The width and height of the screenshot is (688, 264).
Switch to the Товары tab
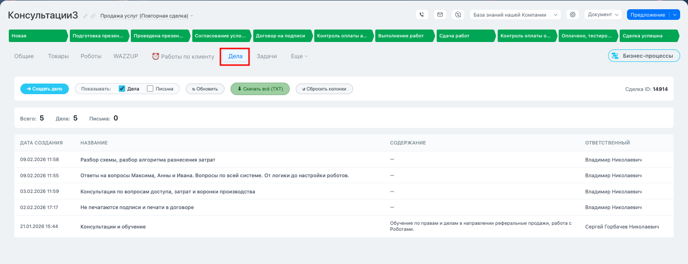pos(58,56)
